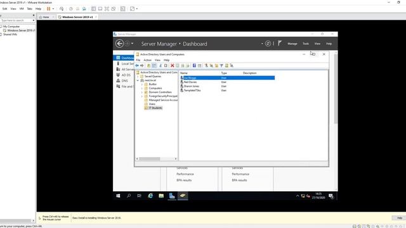
Task: Select the Neil Davies user row
Action: click(190, 82)
